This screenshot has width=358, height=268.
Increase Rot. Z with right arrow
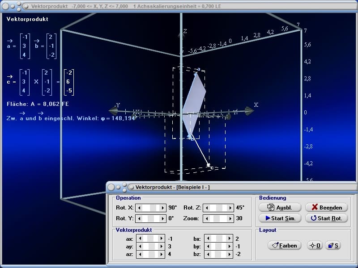230,208
